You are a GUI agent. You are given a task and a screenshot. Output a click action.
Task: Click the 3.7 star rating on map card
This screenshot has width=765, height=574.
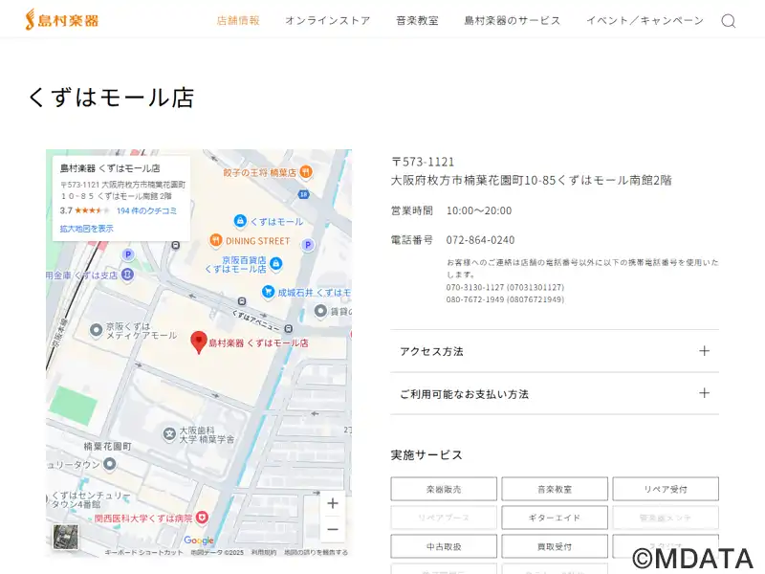pyautogui.click(x=84, y=210)
